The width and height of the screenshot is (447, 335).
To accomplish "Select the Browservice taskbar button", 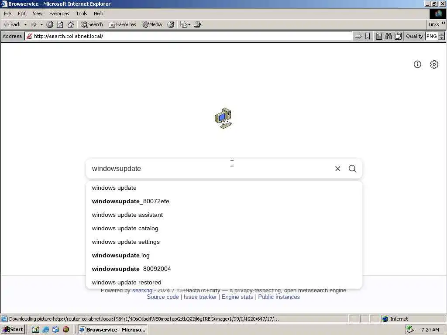I will point(113,330).
